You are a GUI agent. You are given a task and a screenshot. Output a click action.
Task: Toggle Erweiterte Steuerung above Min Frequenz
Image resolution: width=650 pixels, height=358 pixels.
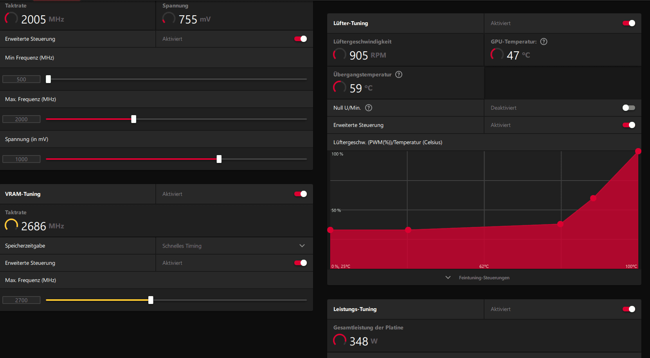coord(301,39)
